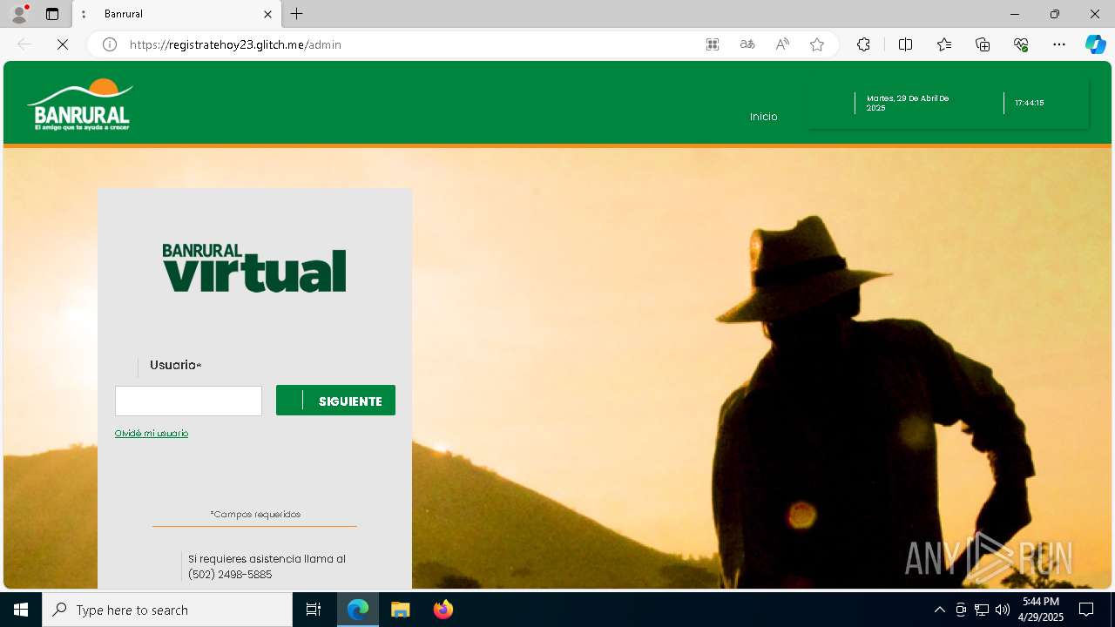1115x627 pixels.
Task: Launch Firefox from taskbar
Action: tap(443, 610)
